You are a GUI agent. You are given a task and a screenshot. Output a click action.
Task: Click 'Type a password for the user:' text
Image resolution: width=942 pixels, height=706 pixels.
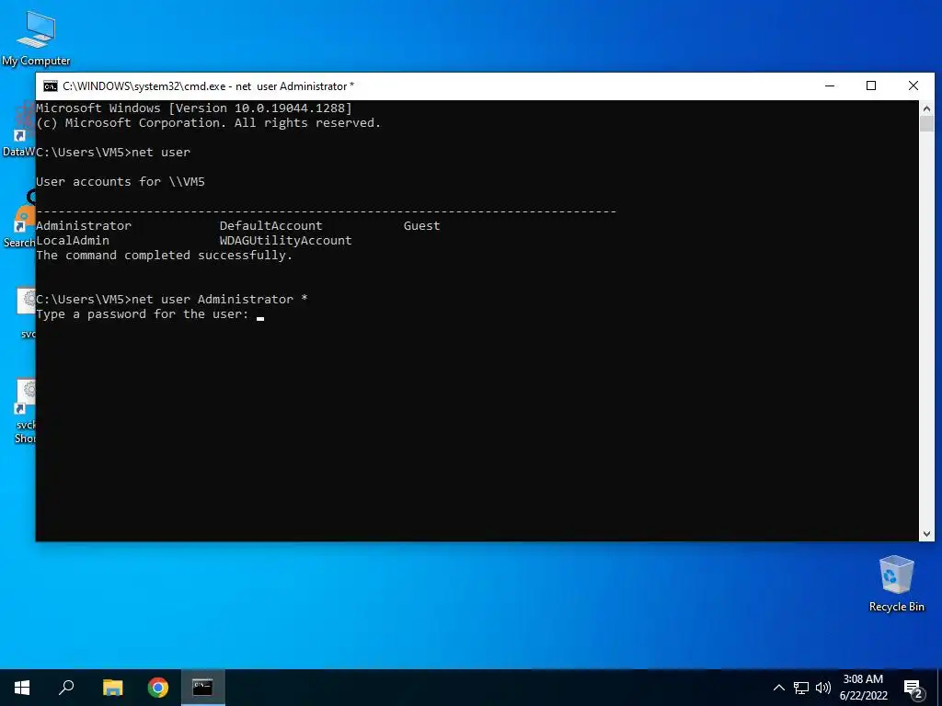143,314
